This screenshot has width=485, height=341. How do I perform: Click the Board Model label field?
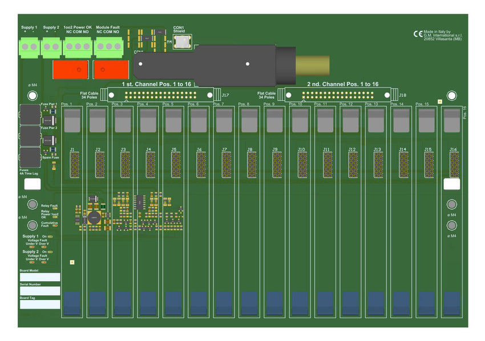point(39,278)
